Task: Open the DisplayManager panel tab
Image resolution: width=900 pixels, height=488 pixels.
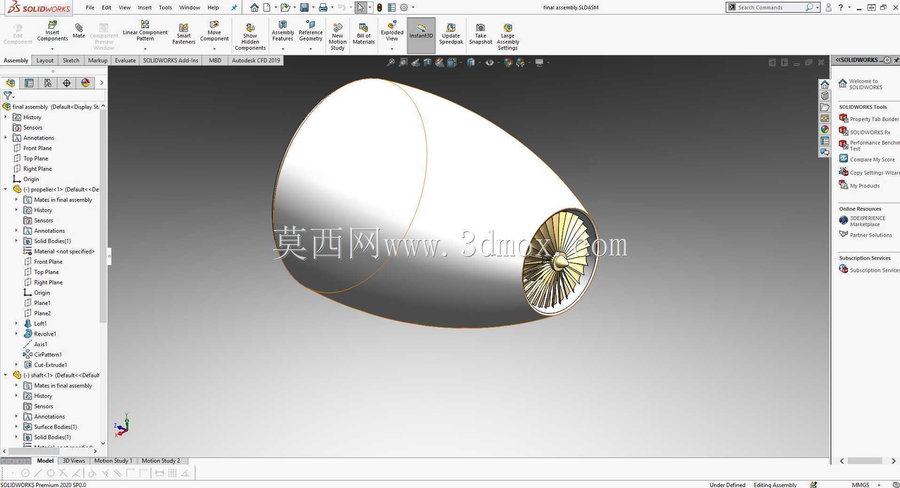Action: pos(85,83)
